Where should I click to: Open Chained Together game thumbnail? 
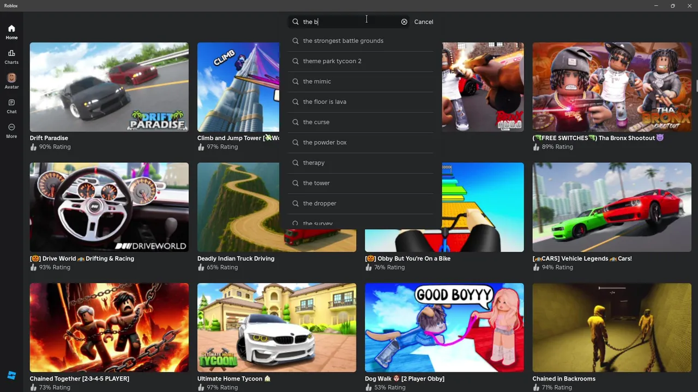point(109,328)
